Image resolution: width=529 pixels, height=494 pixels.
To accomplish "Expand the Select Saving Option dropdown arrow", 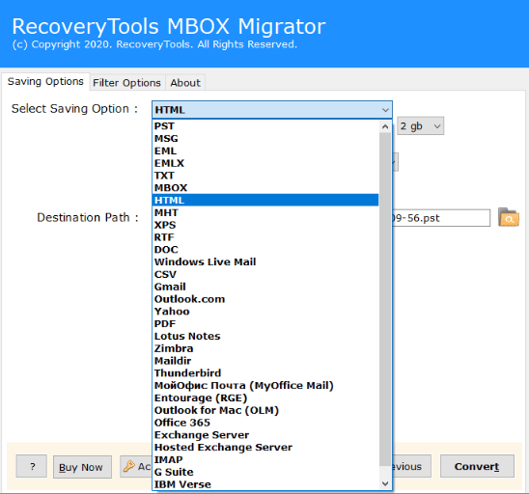I will tap(385, 110).
